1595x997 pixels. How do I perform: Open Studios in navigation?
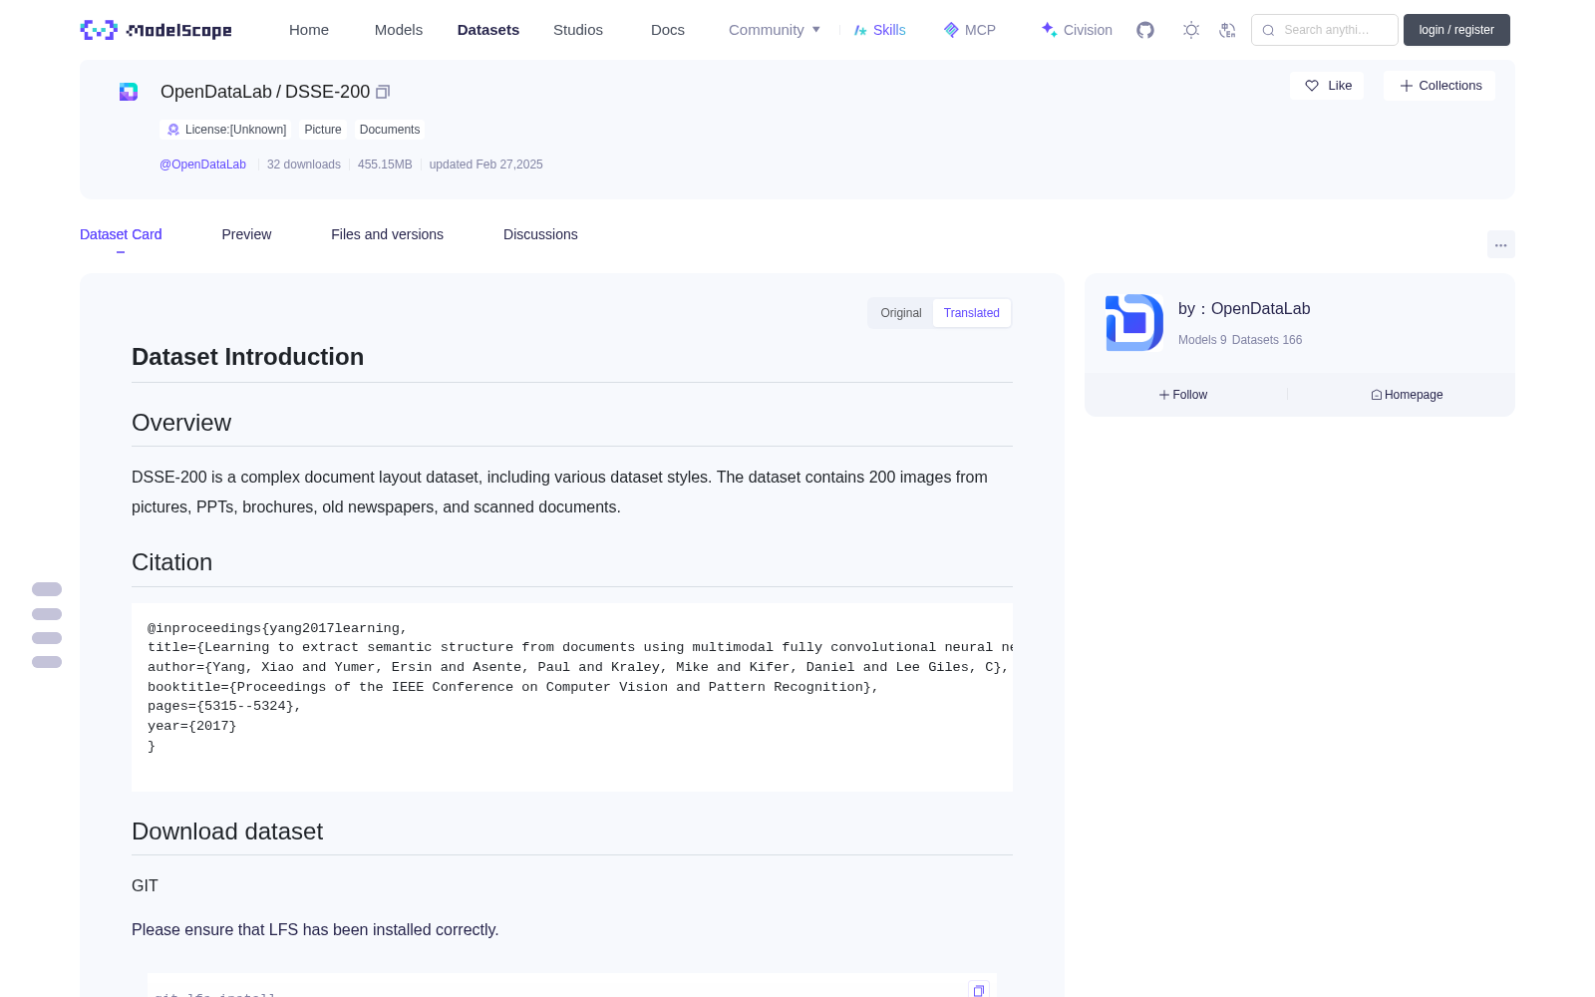point(578,30)
